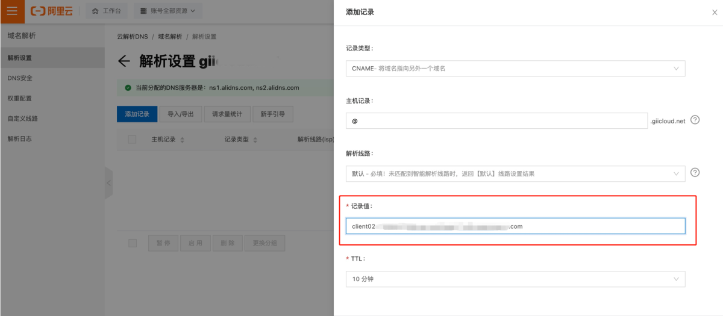The height and width of the screenshot is (316, 723).
Task: Open 账号全部资源 dropdown in top bar
Action: [x=167, y=11]
